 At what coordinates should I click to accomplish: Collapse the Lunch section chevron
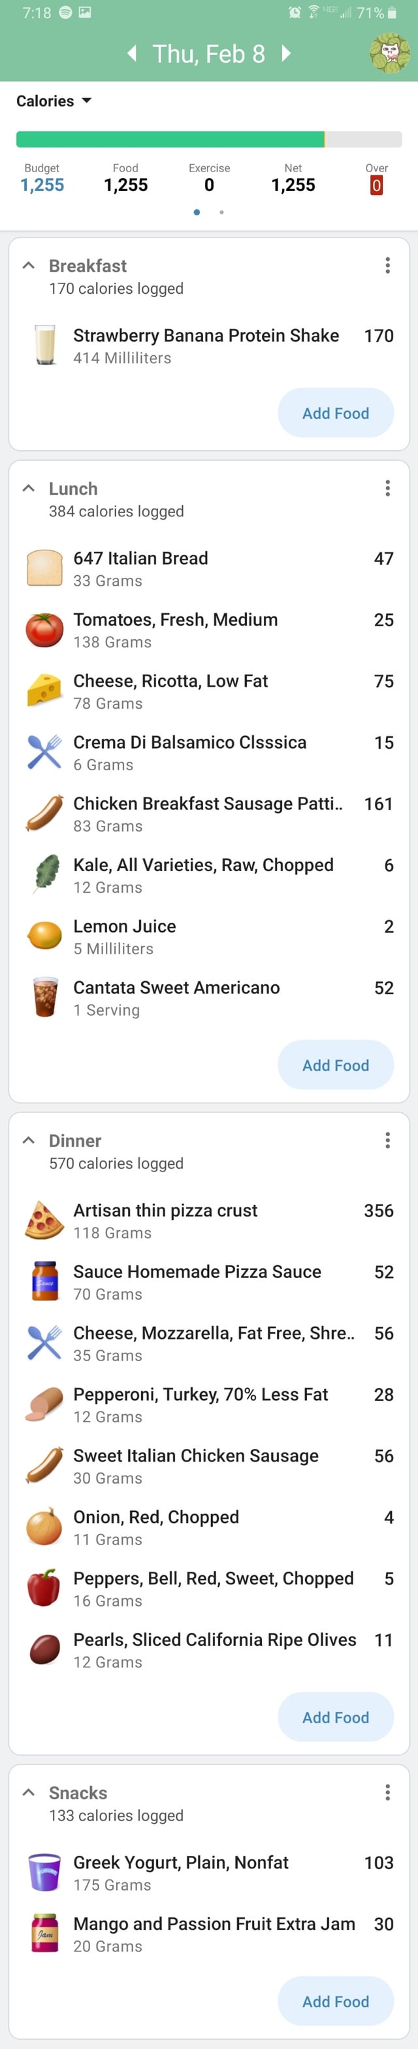tap(29, 488)
